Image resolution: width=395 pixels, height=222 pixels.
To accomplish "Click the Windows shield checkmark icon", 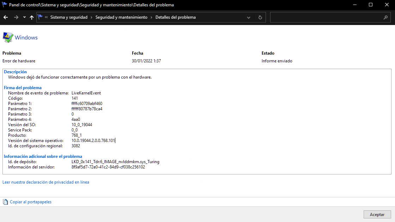I will tap(8, 37).
